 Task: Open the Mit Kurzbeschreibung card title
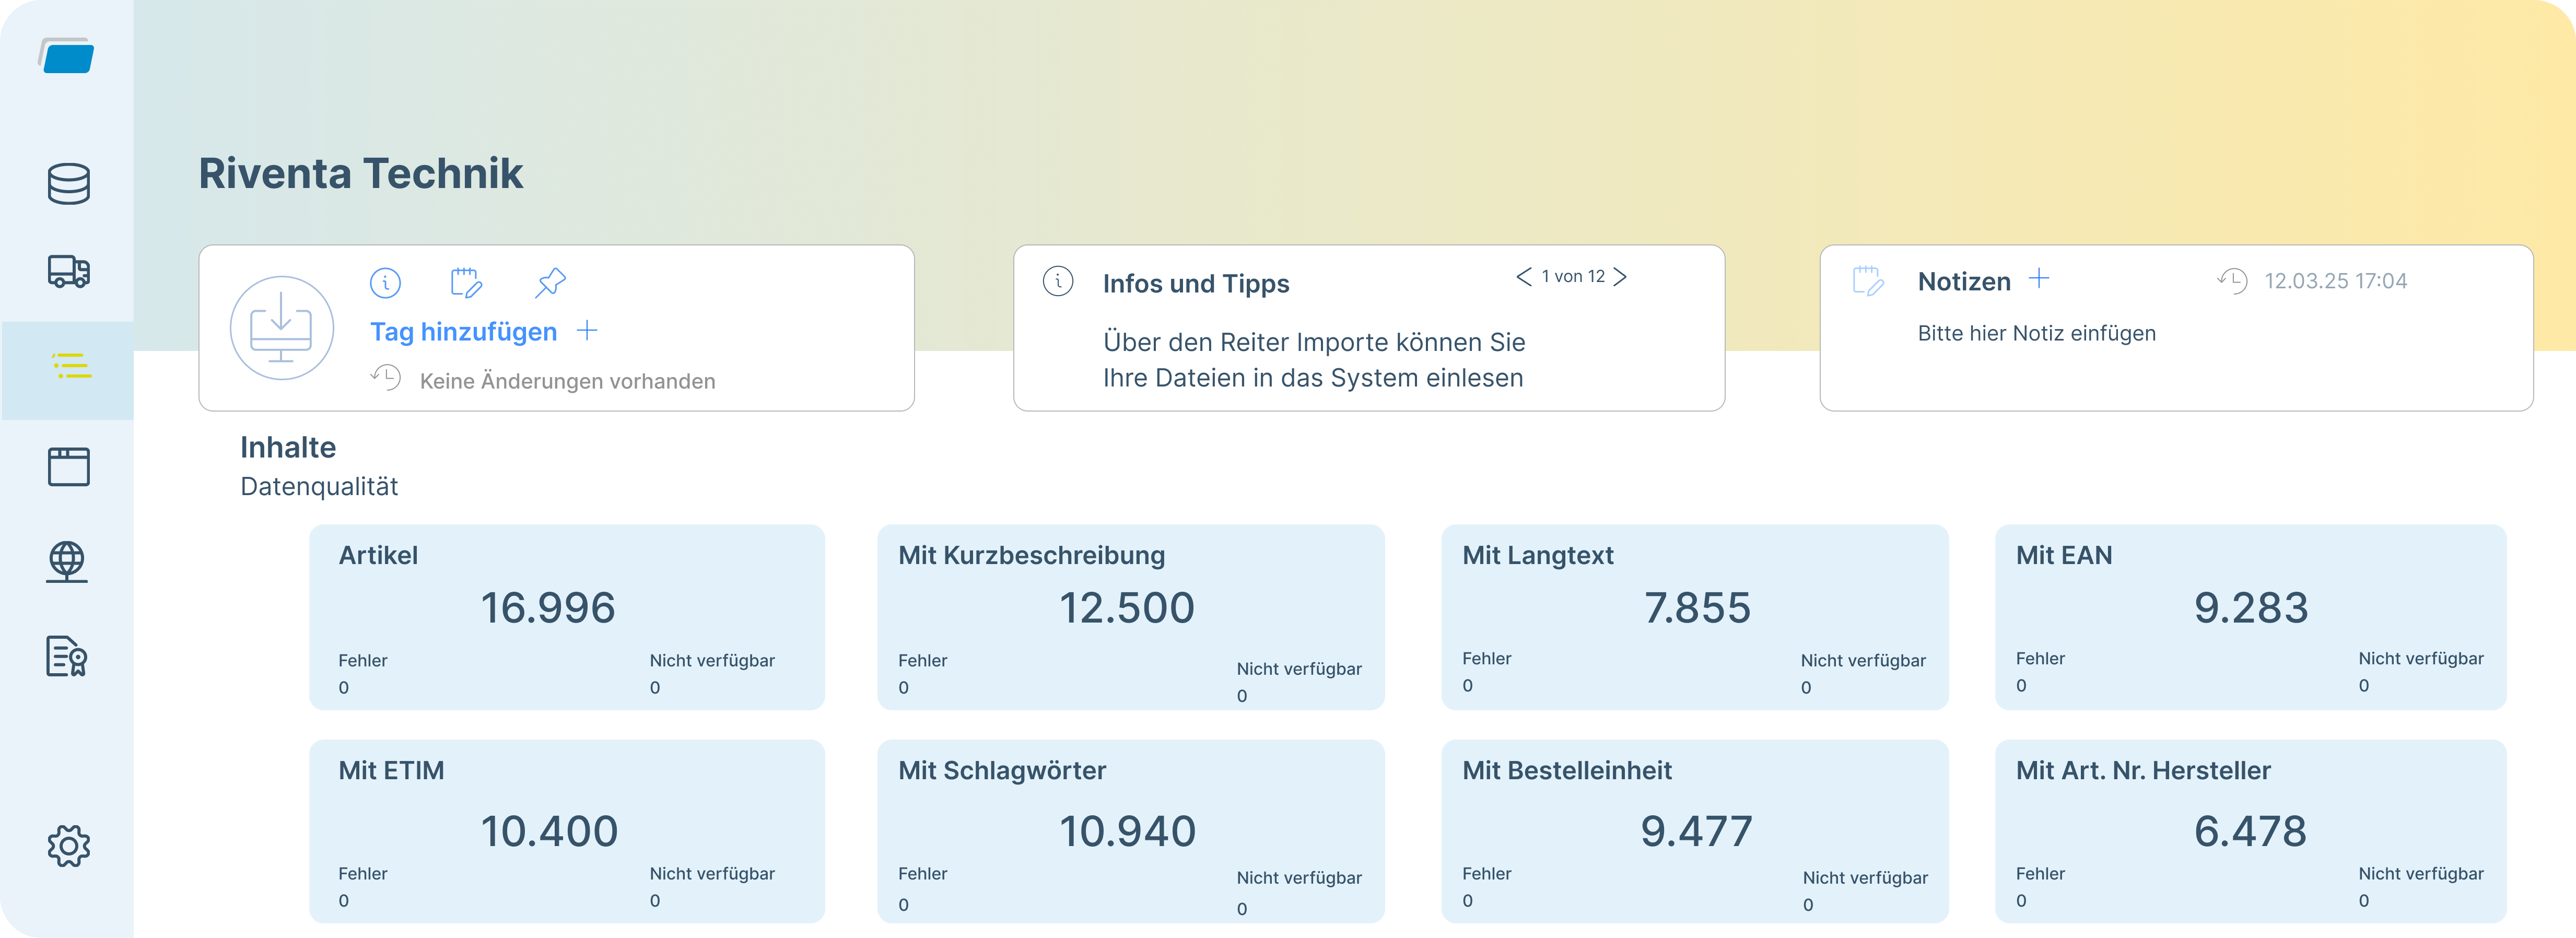1031,556
